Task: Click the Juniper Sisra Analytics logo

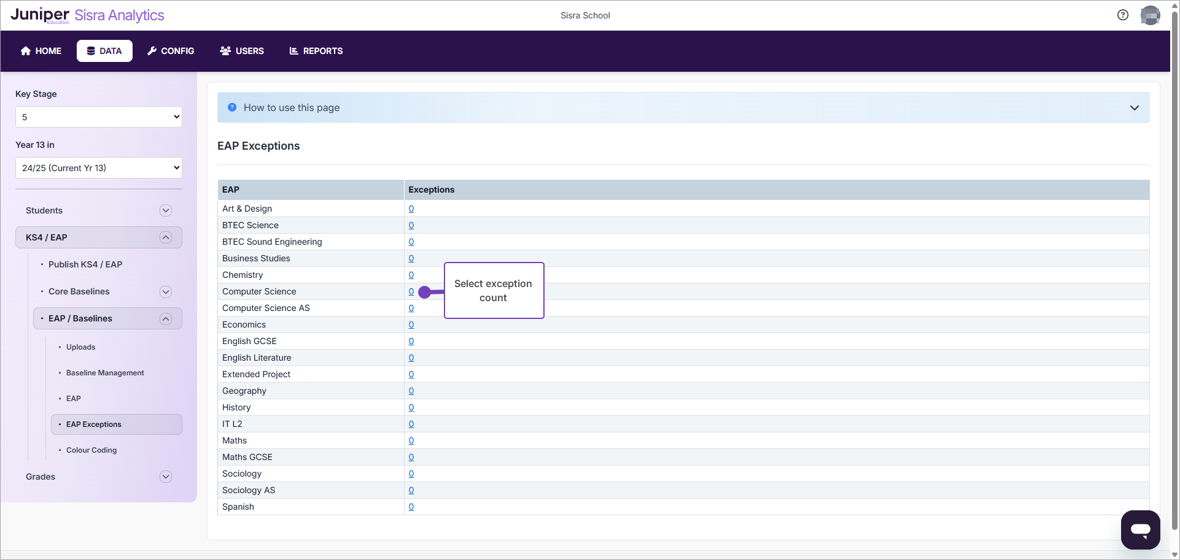Action: tap(87, 15)
